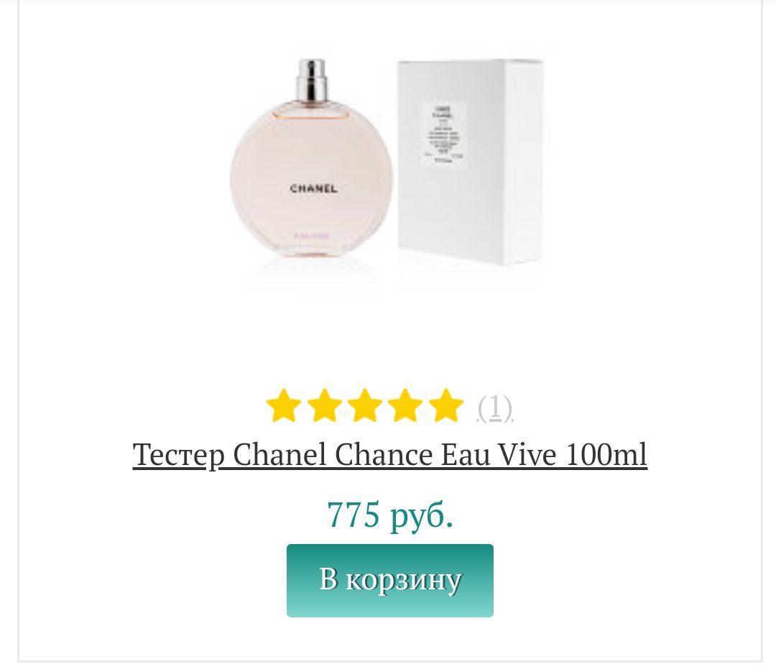Open Тестер Chanel Chance Eau Vive 100ml link
Screen dimensions: 776x672
[390, 455]
